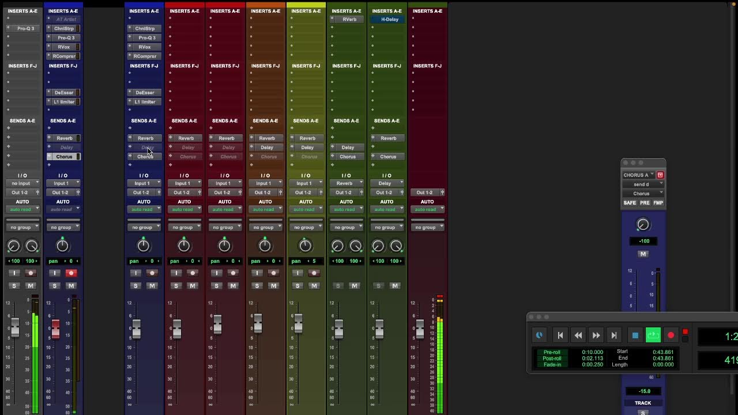738x415 pixels.
Task: Click the left pan knob of the H-Delay track
Action: click(378, 246)
